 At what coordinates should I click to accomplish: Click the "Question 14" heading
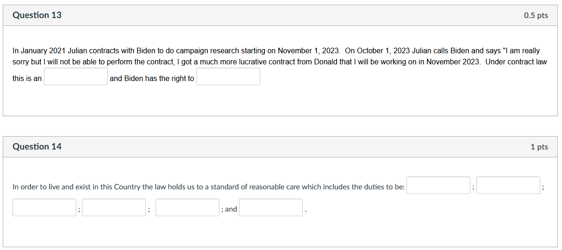(37, 147)
